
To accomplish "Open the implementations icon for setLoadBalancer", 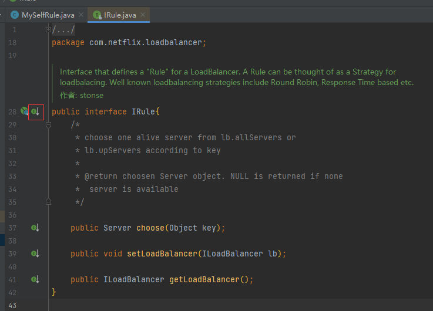I will click(35, 253).
